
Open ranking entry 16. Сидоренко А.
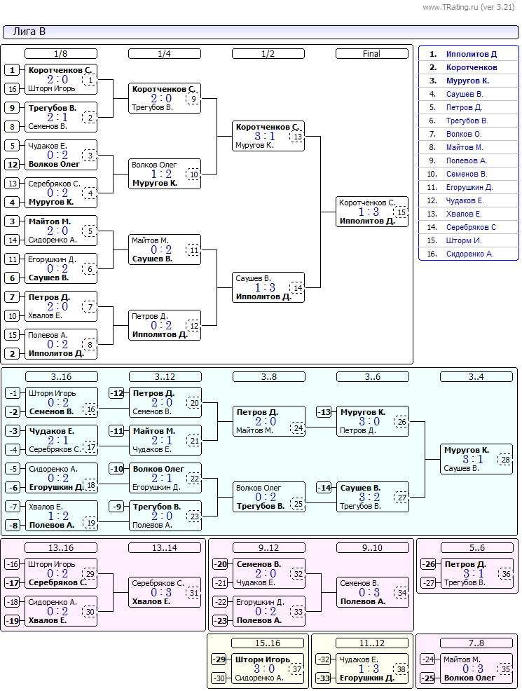468,254
